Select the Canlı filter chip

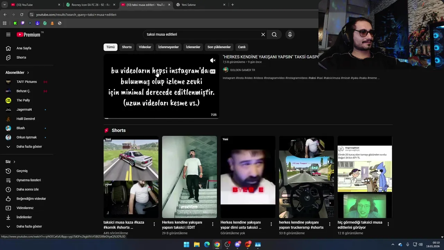[242, 47]
